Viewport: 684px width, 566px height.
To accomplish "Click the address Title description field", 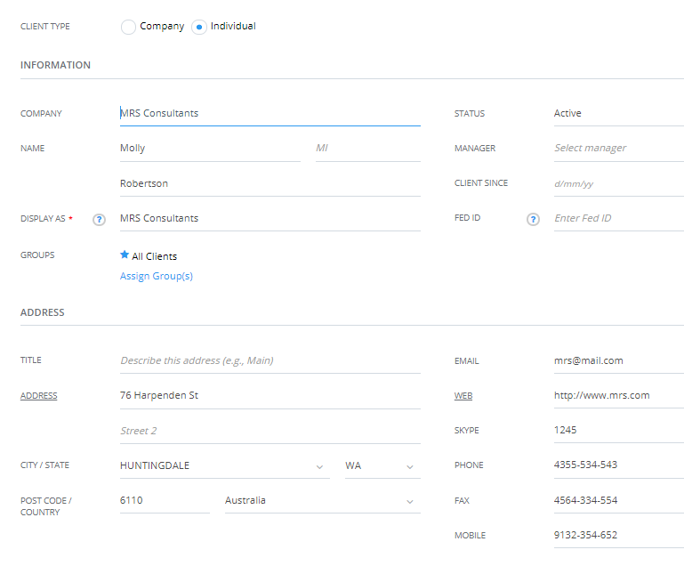I will pyautogui.click(x=270, y=361).
